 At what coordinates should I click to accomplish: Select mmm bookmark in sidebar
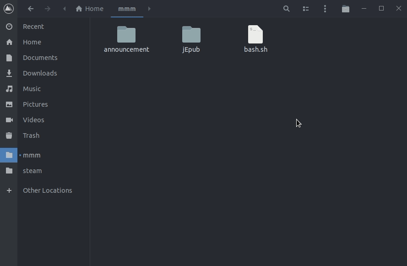(32, 155)
